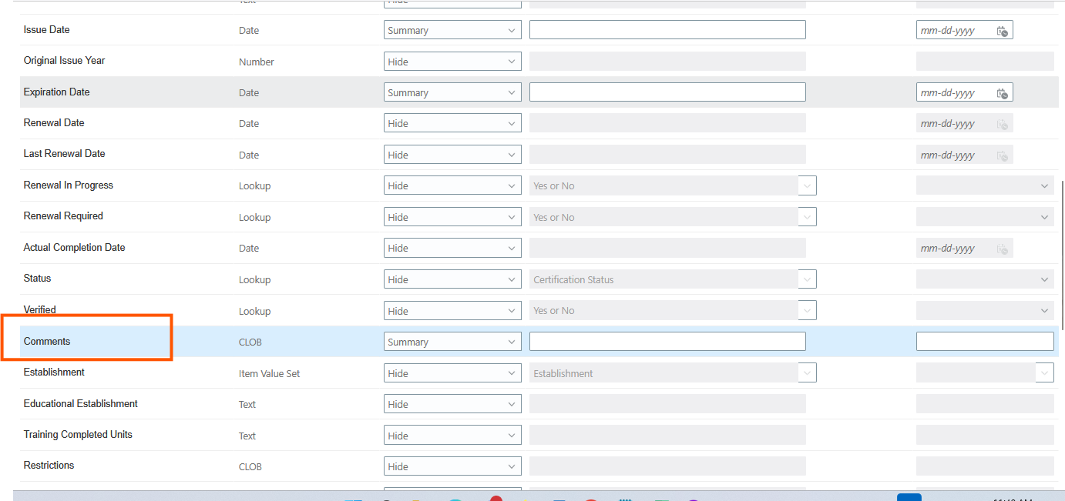Select the Last Renewal Date label
Screen dimensions: 1065x501
[x=64, y=154]
